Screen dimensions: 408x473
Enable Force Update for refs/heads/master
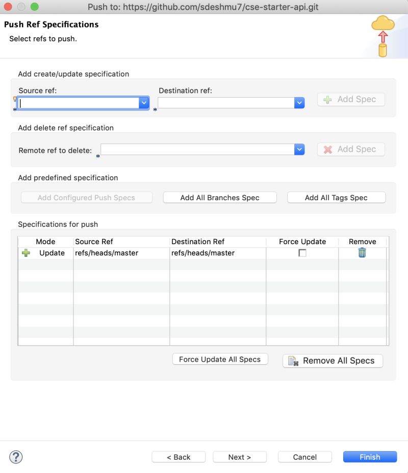302,252
